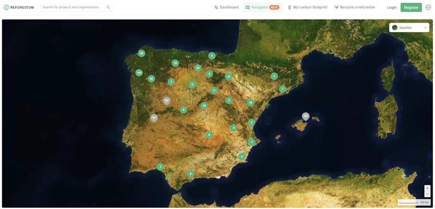Open cluster 4 on the northern Basque coast

tap(212, 56)
